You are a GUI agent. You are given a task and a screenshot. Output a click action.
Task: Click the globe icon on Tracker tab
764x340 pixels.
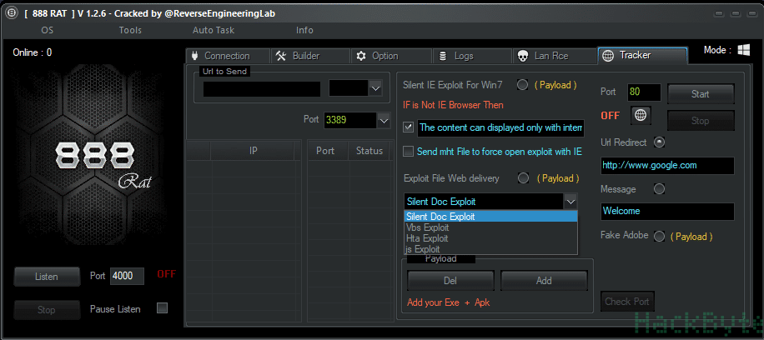[607, 56]
